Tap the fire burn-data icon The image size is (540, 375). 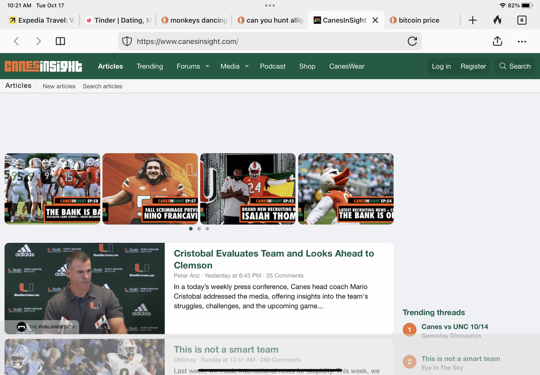point(497,20)
